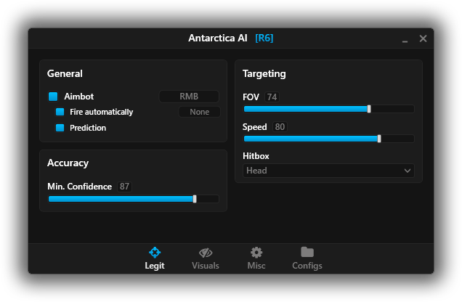Select the Speed value box showing 80
Screen dimensions: 462x302
click(x=280, y=127)
